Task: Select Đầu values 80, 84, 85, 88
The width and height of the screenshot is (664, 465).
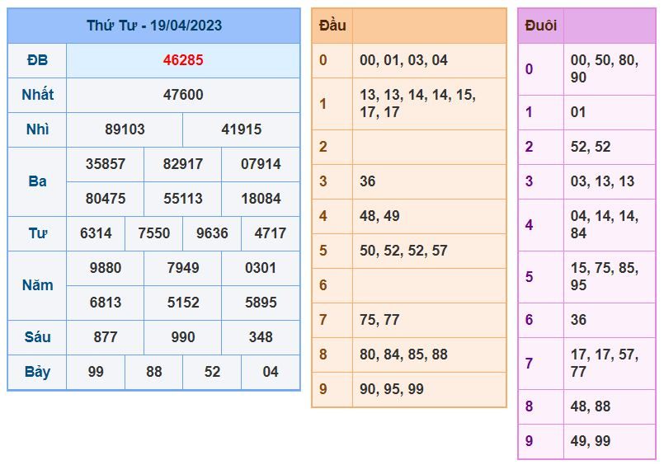Action: coord(403,355)
